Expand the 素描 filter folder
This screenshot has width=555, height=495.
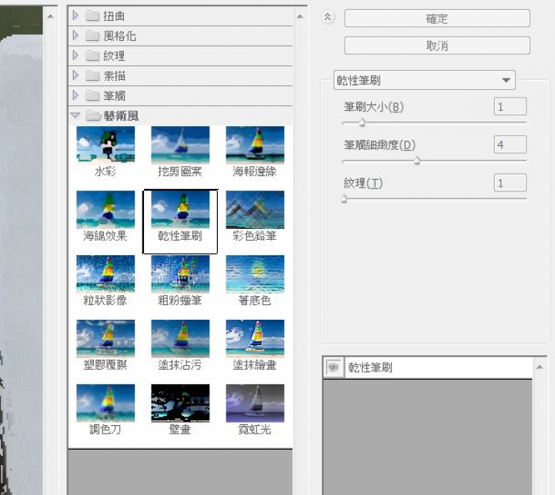[75, 75]
